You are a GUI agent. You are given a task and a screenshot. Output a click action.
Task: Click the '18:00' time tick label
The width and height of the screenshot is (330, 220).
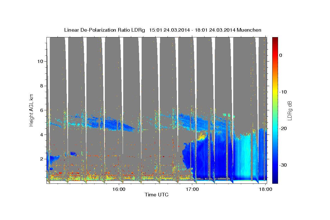(266, 189)
